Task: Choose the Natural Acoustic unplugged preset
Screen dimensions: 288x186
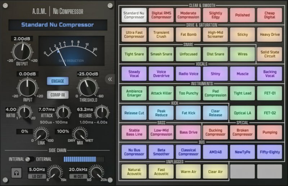Action: click(x=134, y=171)
